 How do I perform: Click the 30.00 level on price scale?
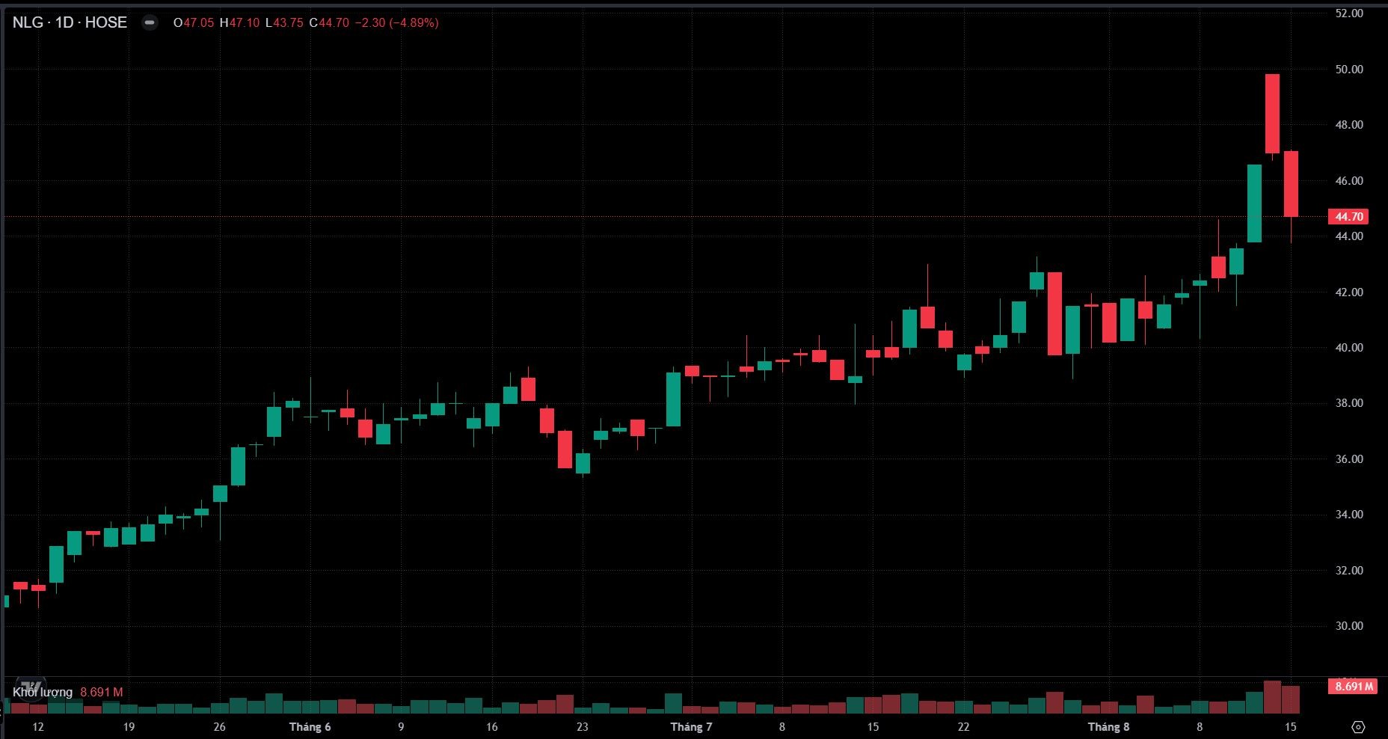(x=1349, y=626)
